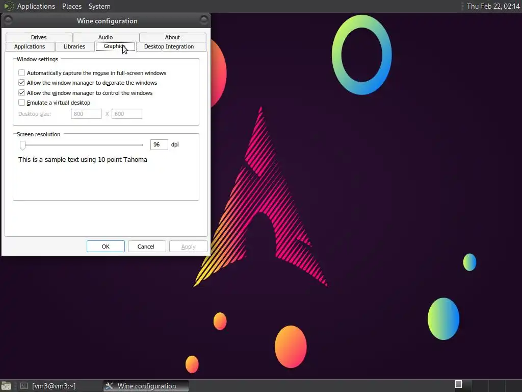Click the window menu button left of Wine configuration title
Screen dimensions: 522x392
pos(8,20)
